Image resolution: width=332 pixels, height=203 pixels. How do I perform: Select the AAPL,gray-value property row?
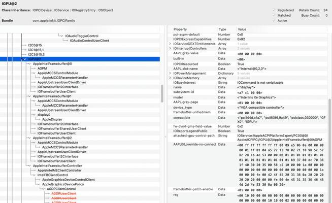tap(248, 53)
